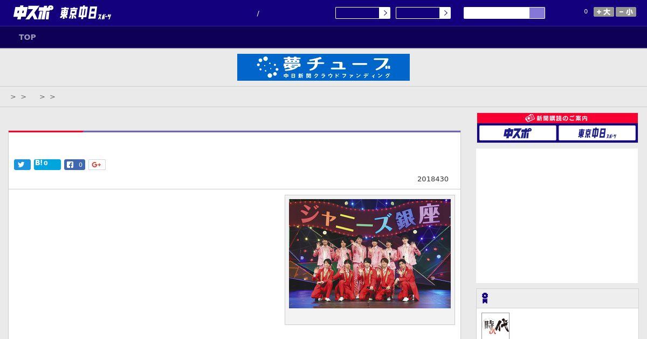
Task: Open the ジャニーズ銀座 stage photo
Action: click(370, 253)
